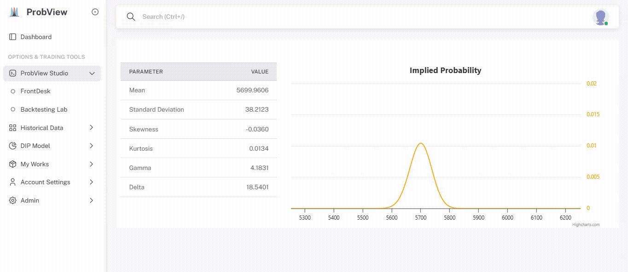
Task: Click the circle bullet beside Backtesting Lab
Action: click(13, 109)
